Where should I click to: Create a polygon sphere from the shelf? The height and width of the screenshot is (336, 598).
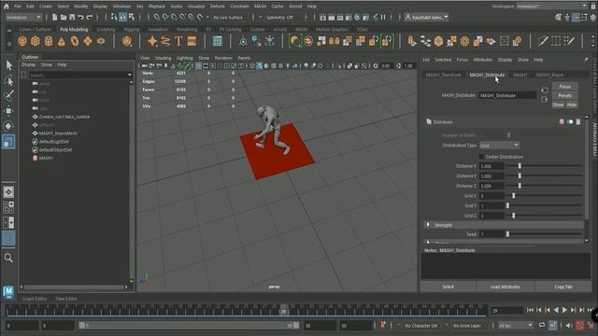tap(22, 41)
